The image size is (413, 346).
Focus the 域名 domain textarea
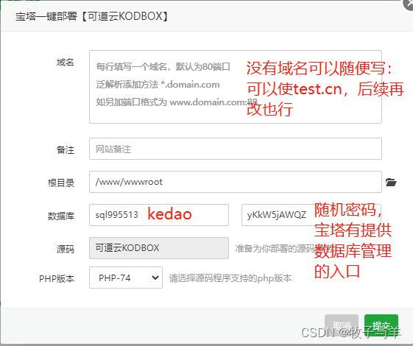click(236, 87)
